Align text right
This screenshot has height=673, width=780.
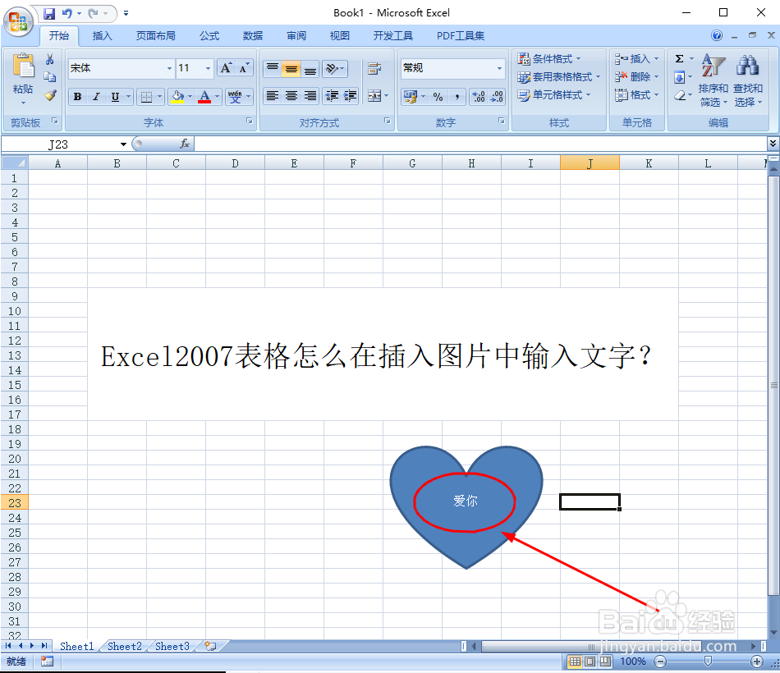[310, 95]
